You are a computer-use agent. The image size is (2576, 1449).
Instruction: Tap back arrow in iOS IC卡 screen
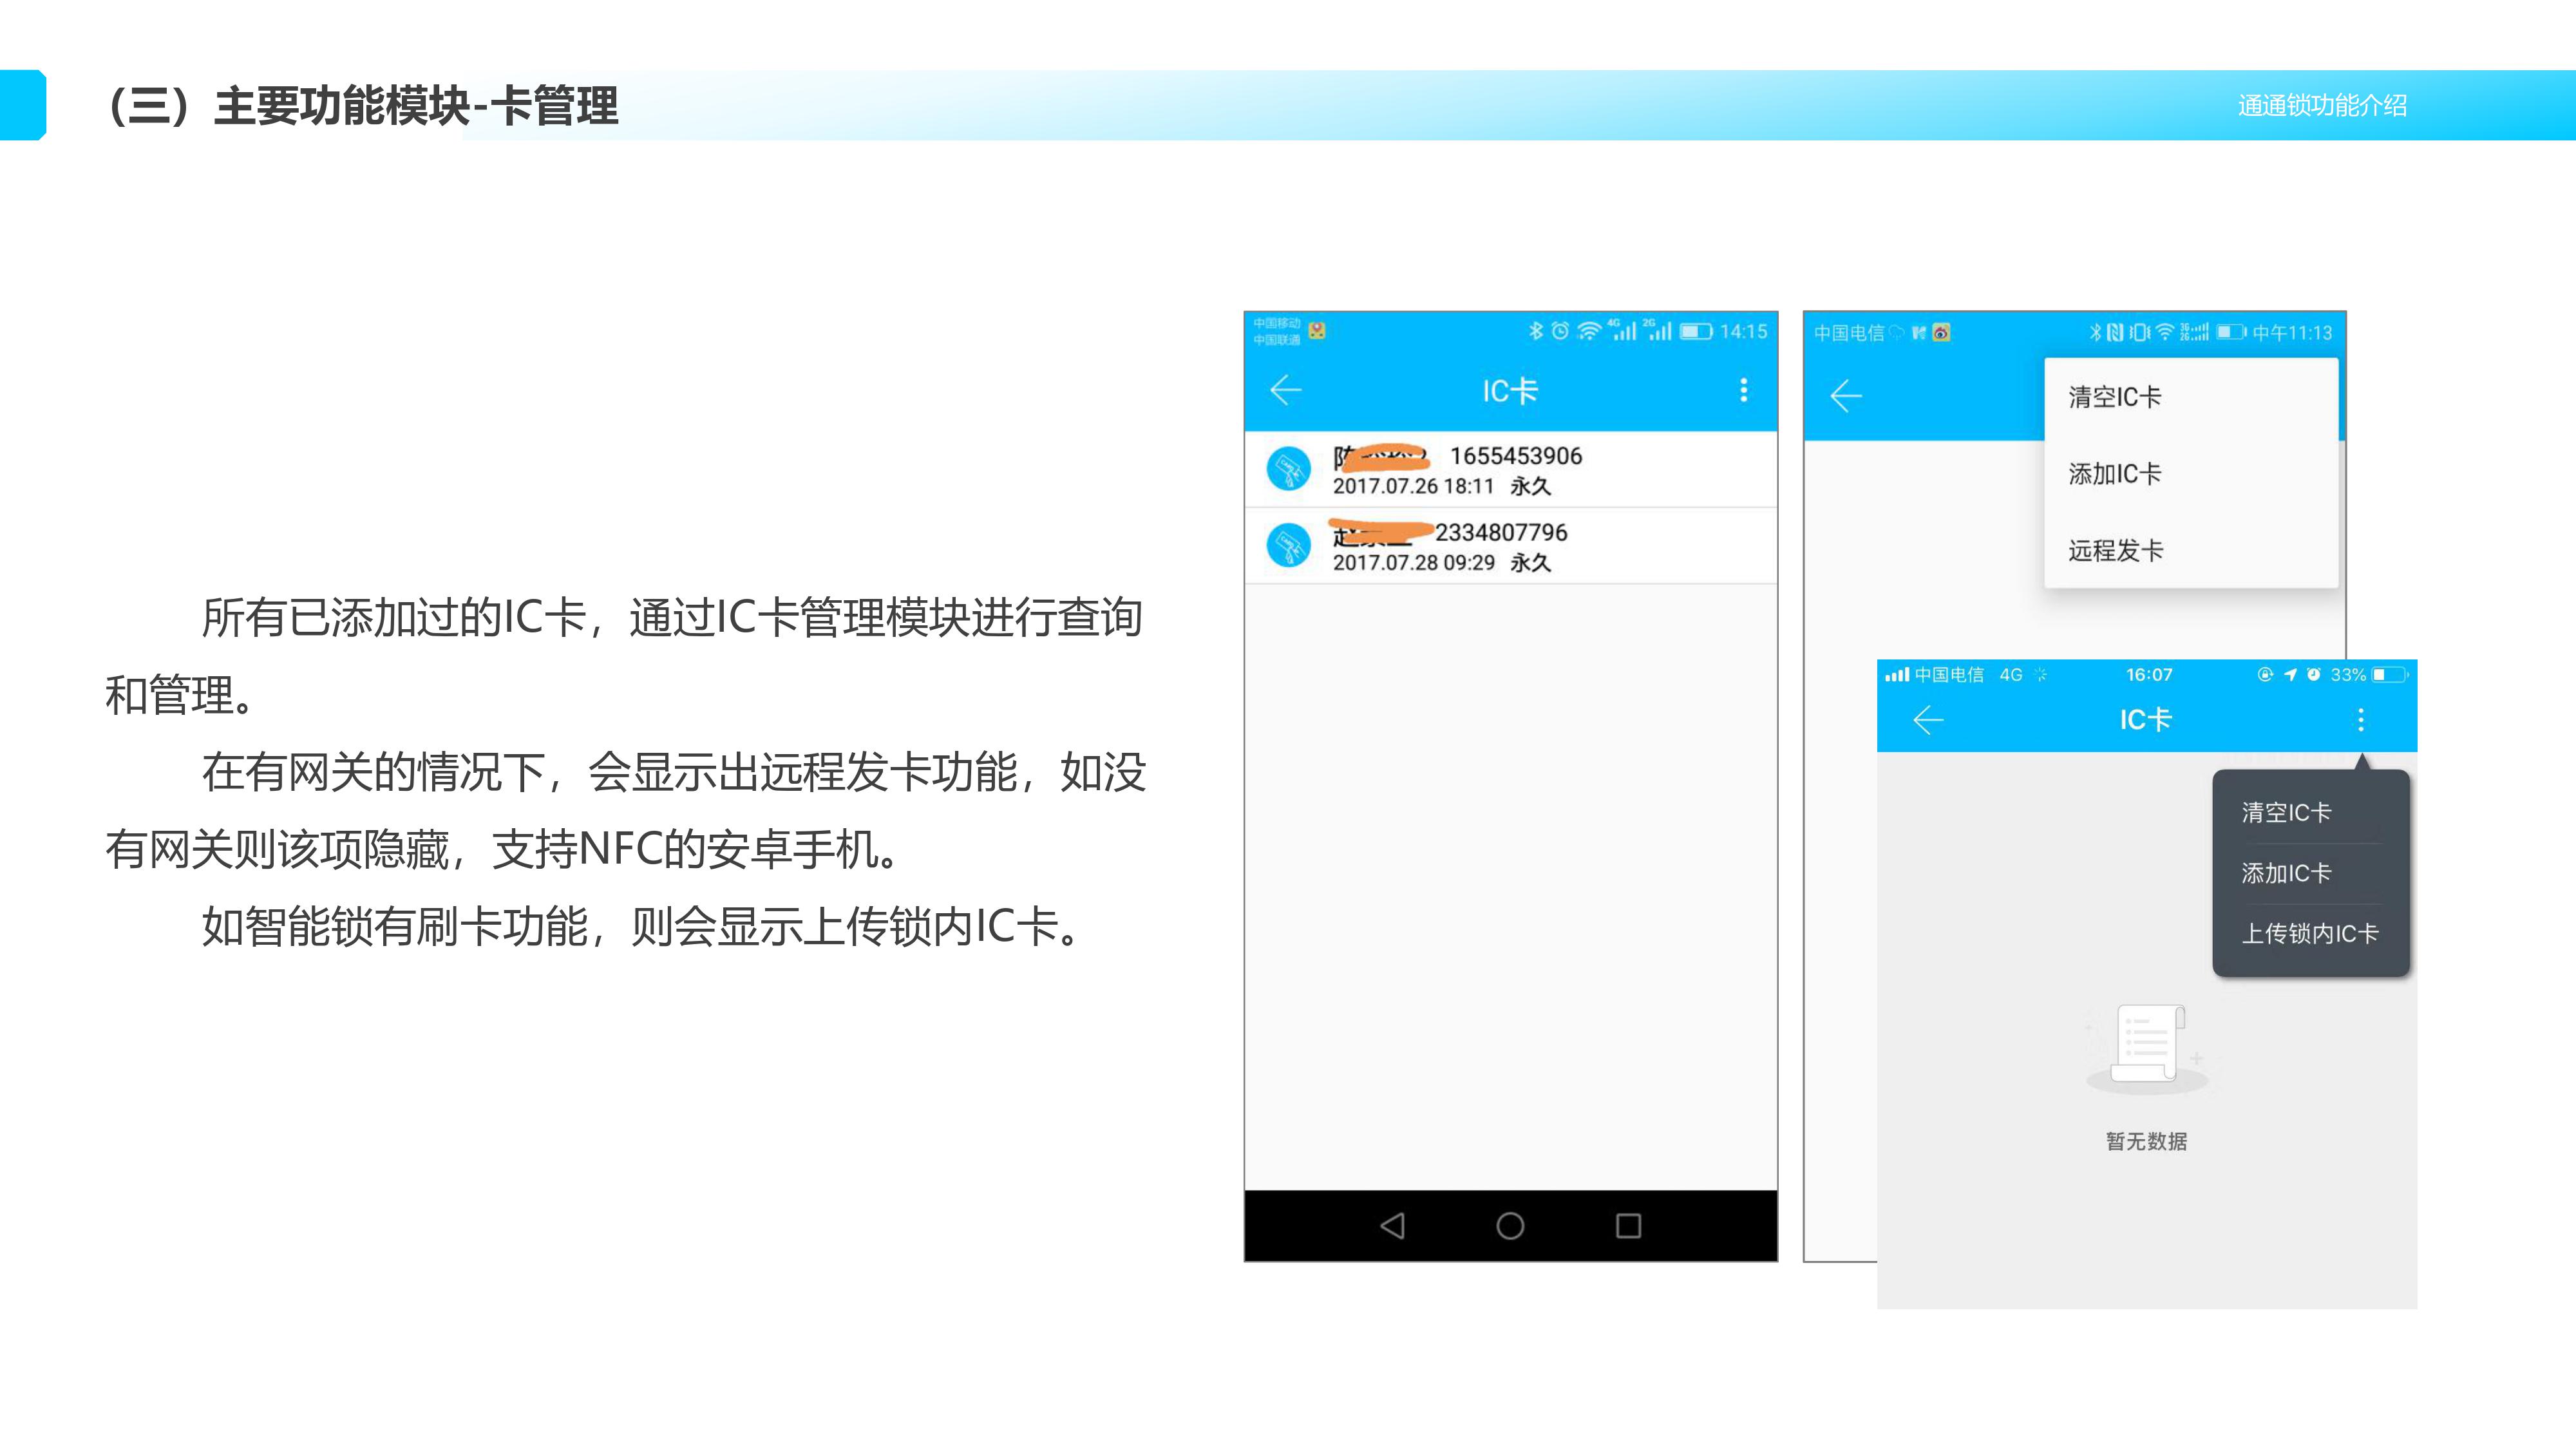click(x=1927, y=720)
